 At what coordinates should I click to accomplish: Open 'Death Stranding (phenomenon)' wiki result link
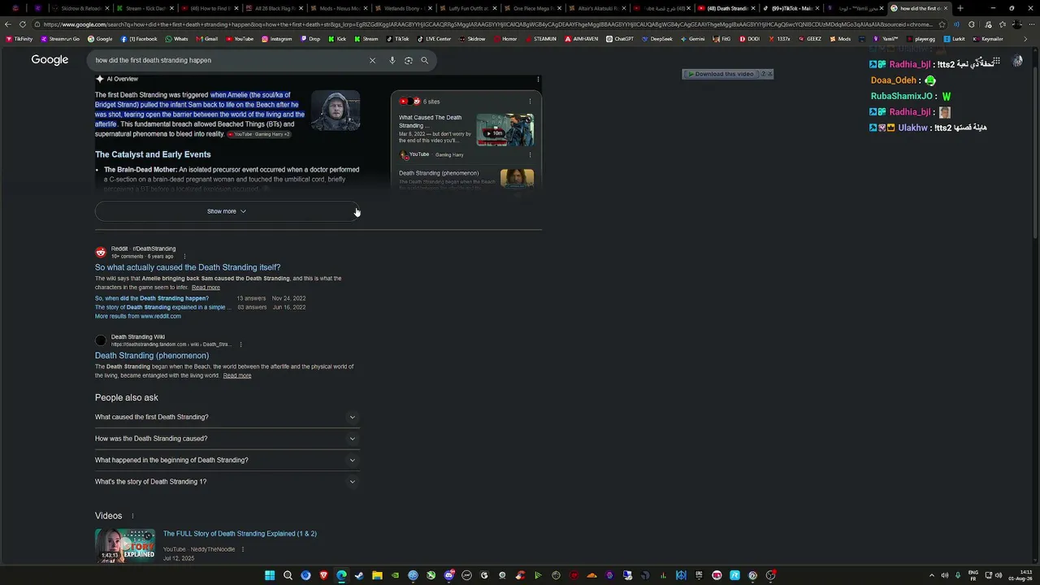(x=152, y=356)
